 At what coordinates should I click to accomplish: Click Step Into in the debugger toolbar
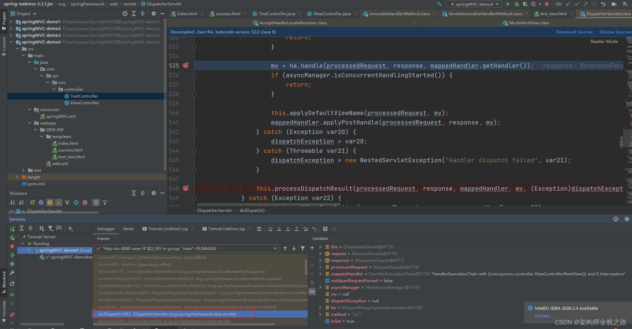[x=279, y=229]
